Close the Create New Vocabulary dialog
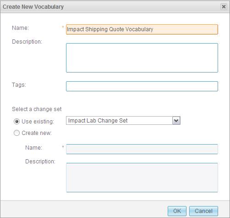Image resolution: width=230 pixels, height=218 pixels. tap(224, 7)
